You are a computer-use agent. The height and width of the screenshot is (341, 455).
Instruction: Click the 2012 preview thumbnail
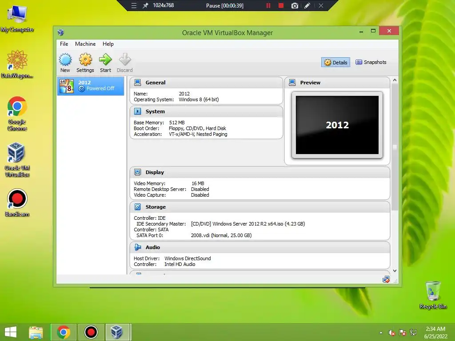337,125
